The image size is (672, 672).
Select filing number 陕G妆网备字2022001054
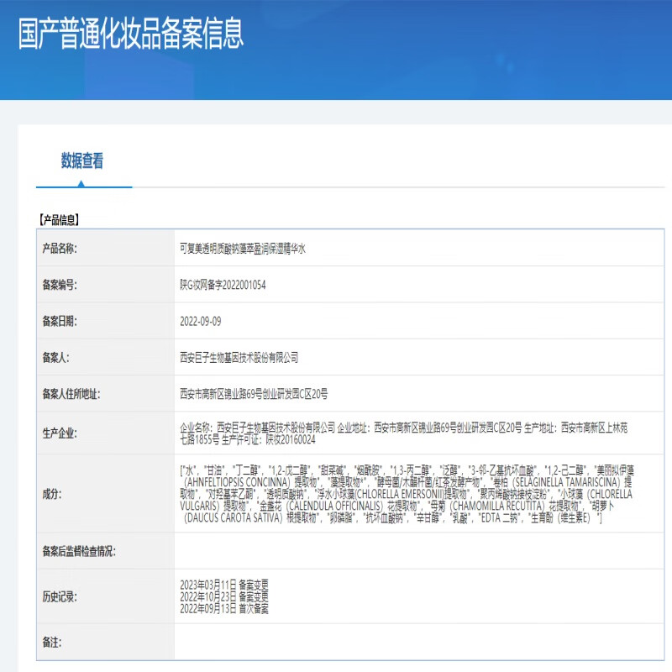pos(223,285)
